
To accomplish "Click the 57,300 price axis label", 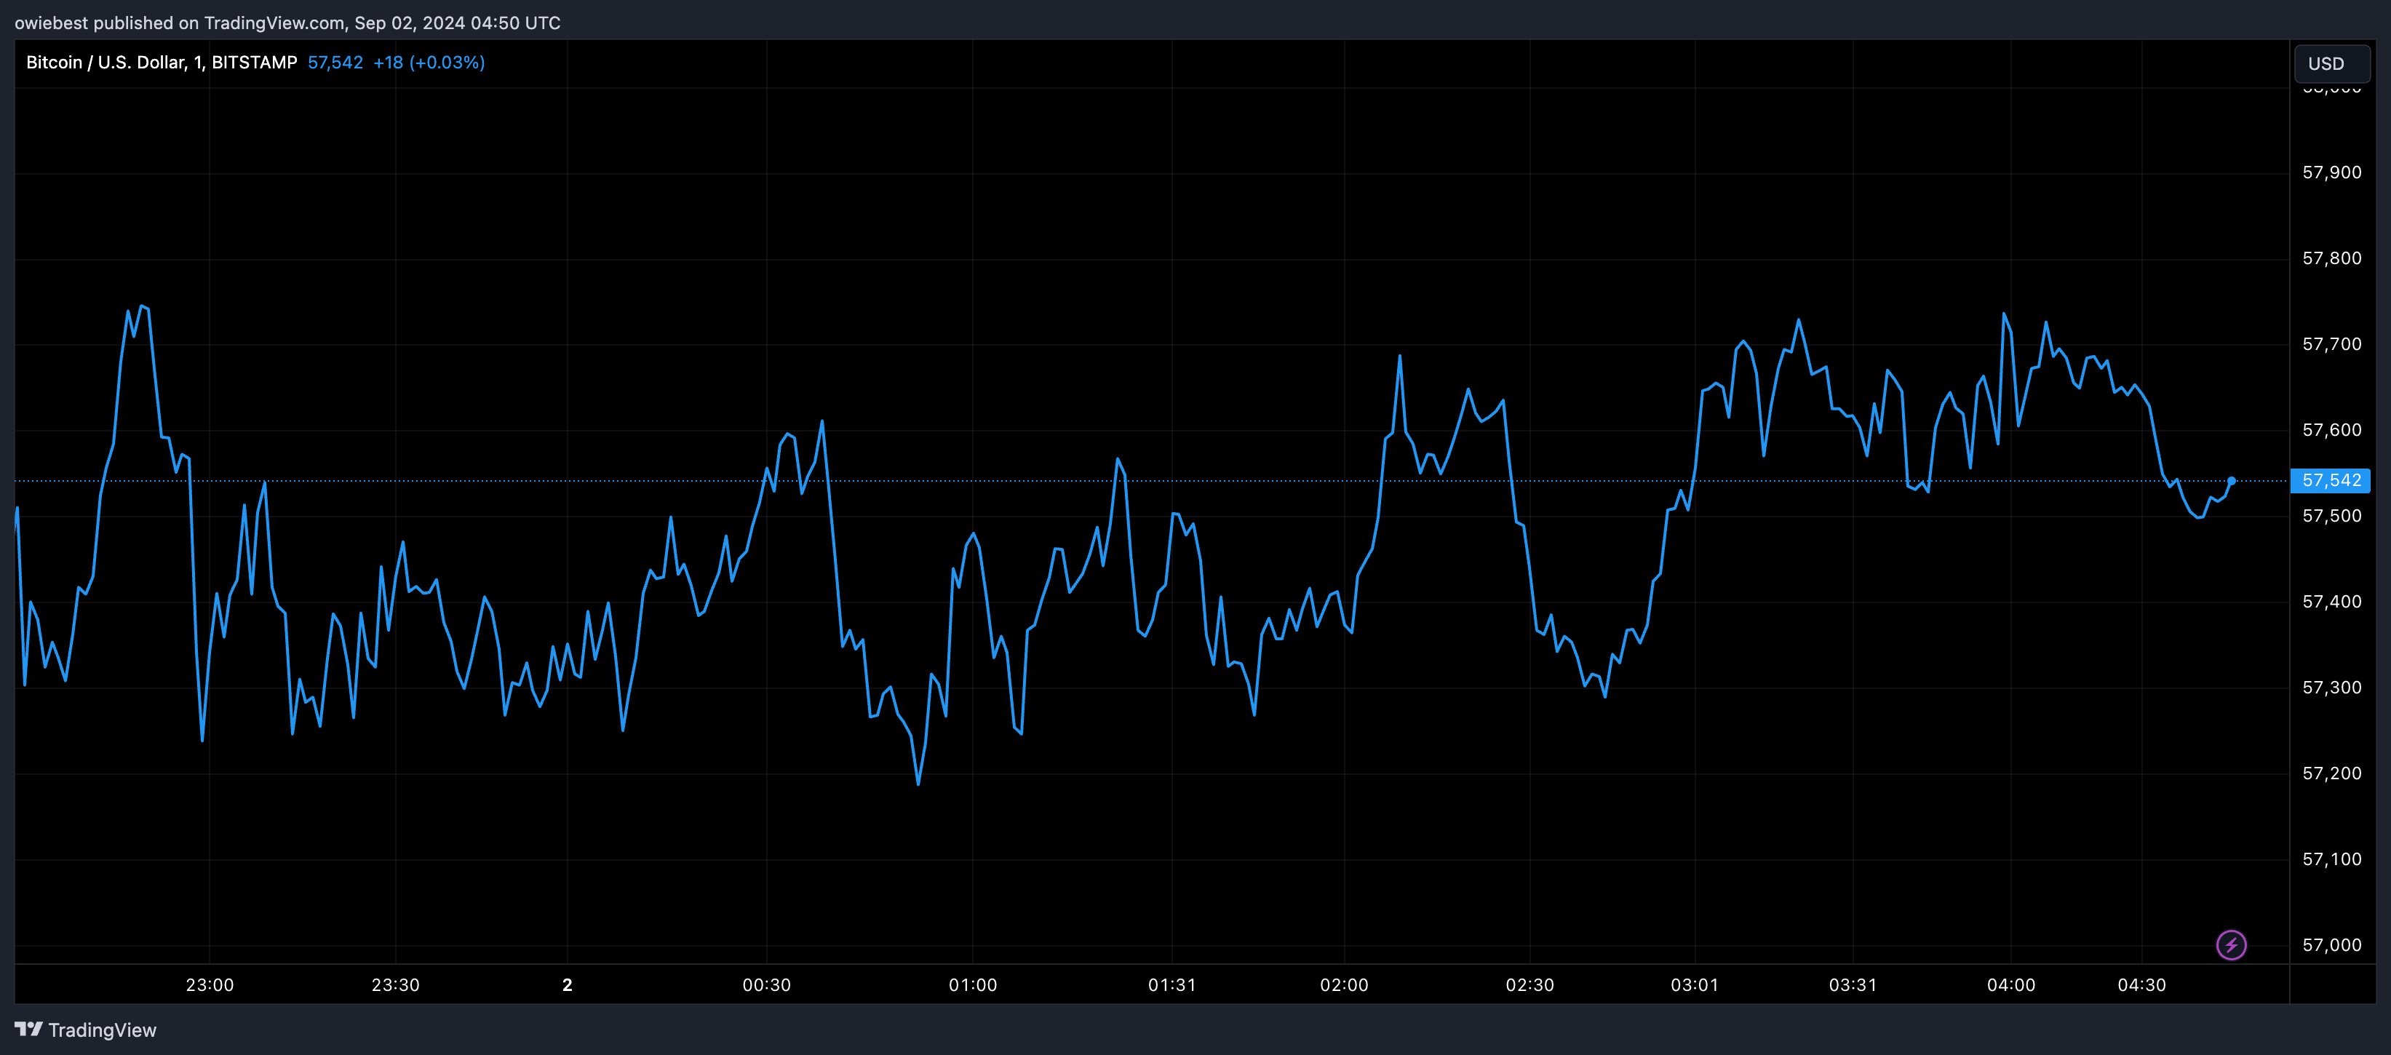I will 2331,688.
